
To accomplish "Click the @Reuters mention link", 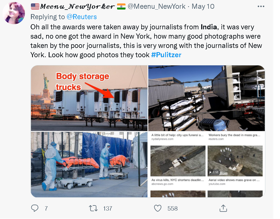I will 82,17.
